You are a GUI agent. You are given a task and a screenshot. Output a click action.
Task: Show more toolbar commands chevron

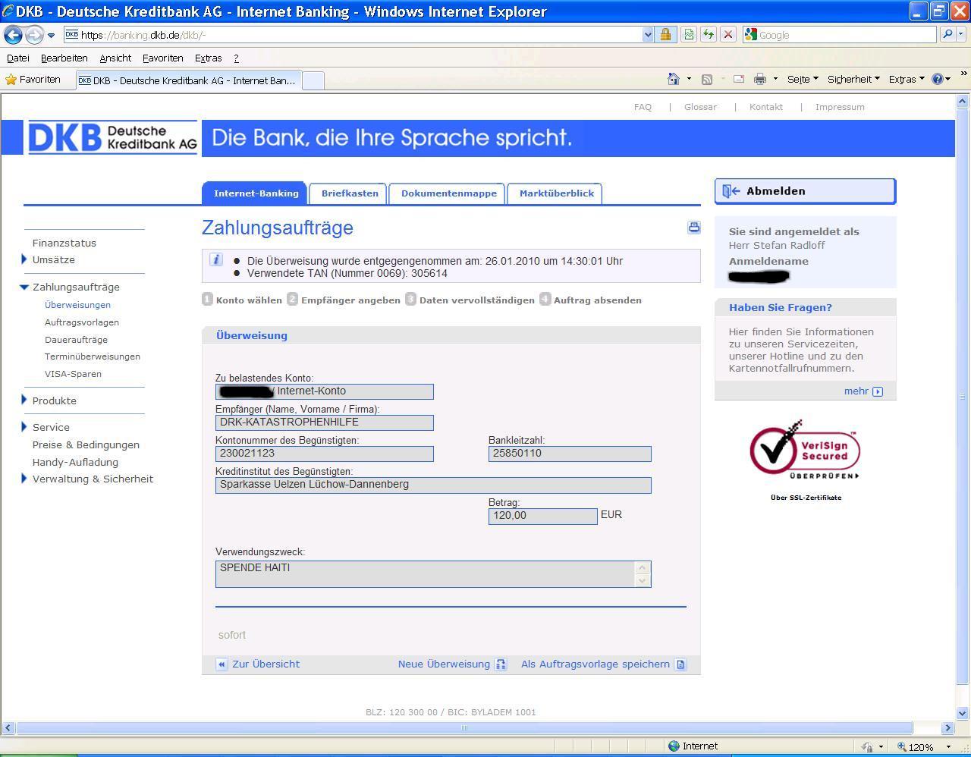[x=963, y=74]
